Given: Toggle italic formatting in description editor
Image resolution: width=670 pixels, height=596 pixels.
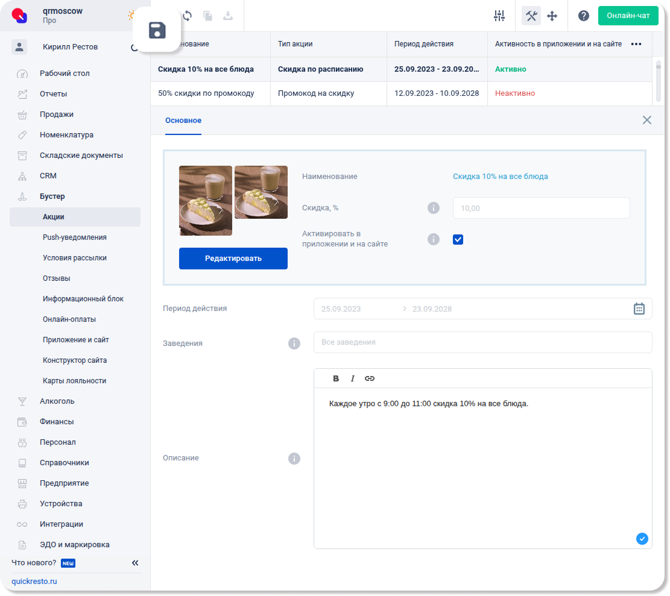Looking at the screenshot, I should [x=353, y=378].
